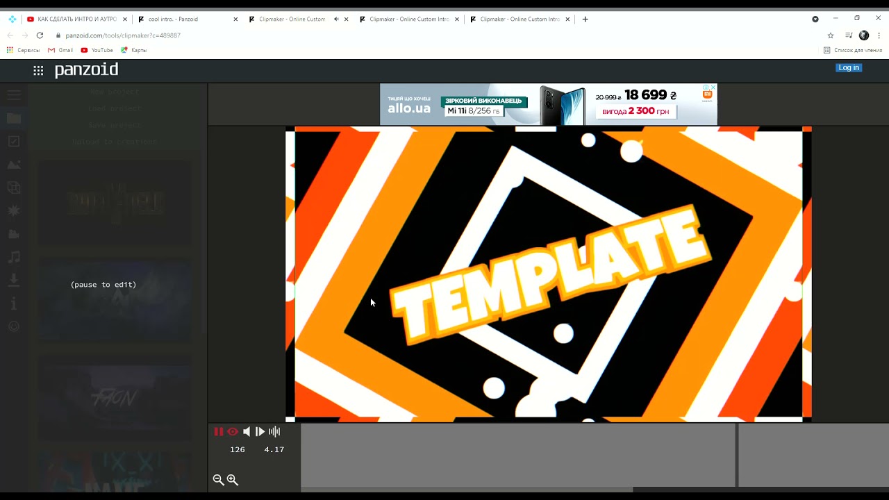Open the music note audio panel icon
Screen dimensions: 889x500
14,257
